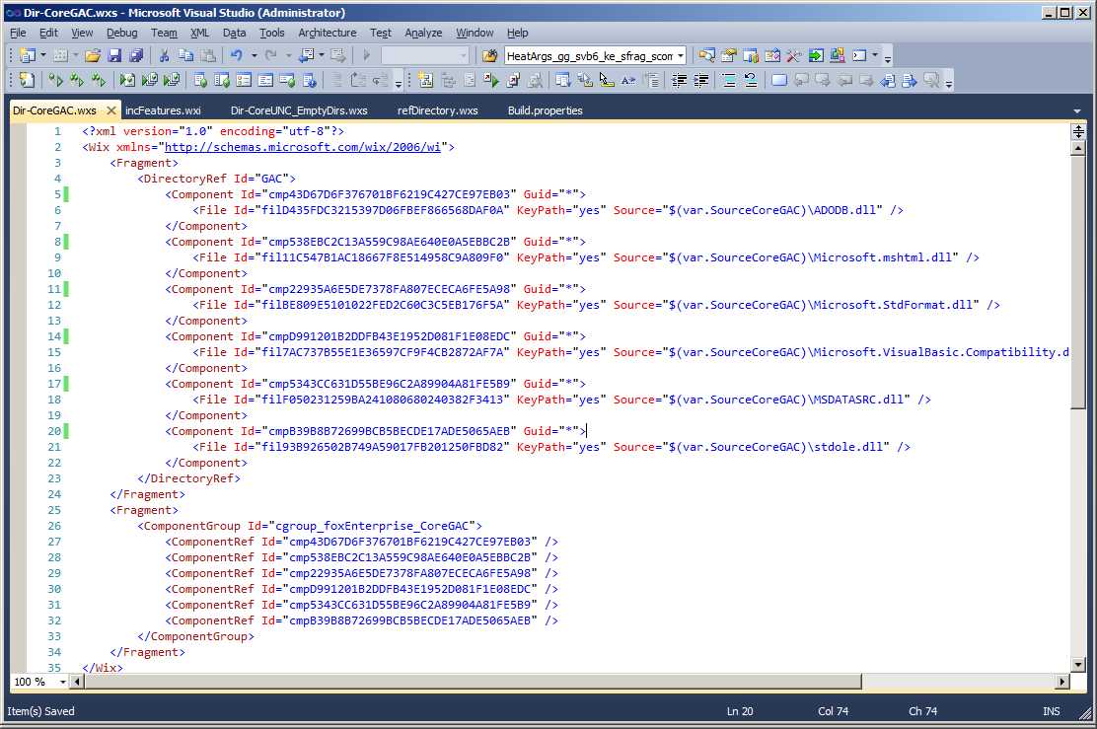Click the green arrow Extension Manager icon
Image resolution: width=1097 pixels, height=729 pixels.
(x=816, y=55)
